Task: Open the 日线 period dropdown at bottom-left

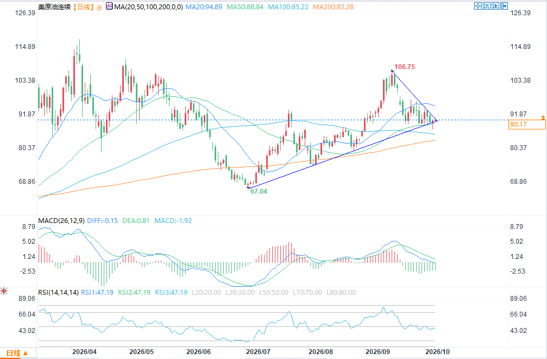Action: coord(17,354)
